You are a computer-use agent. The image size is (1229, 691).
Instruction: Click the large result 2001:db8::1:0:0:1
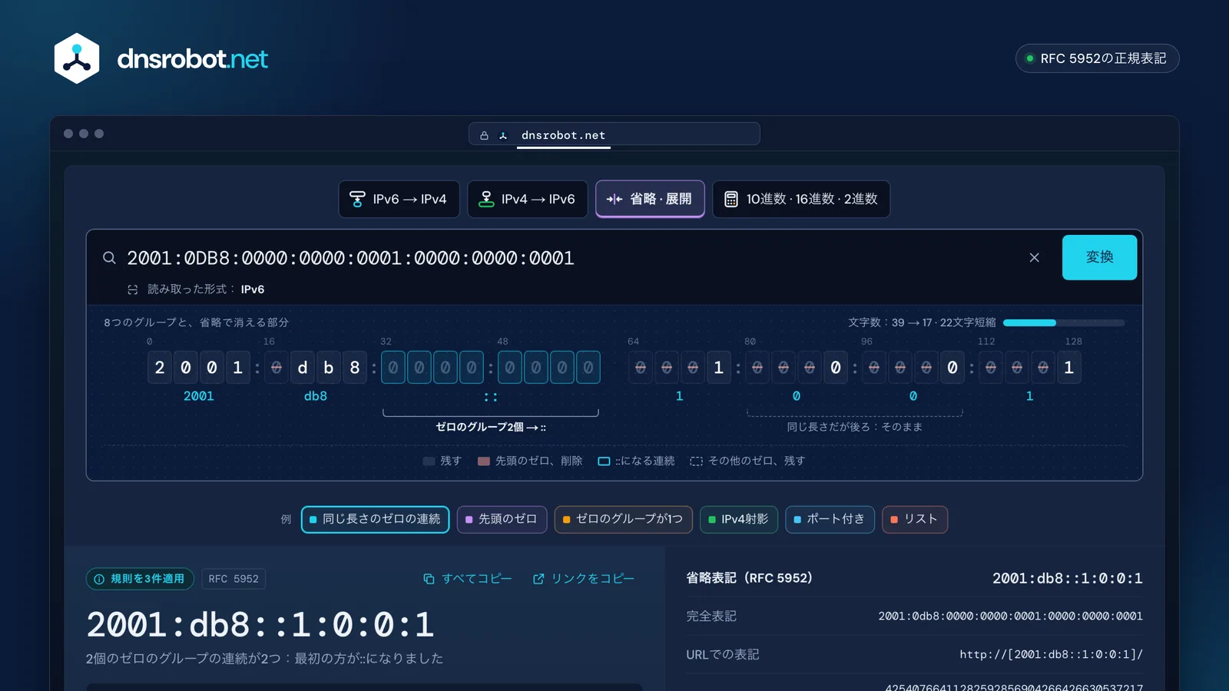[260, 625]
